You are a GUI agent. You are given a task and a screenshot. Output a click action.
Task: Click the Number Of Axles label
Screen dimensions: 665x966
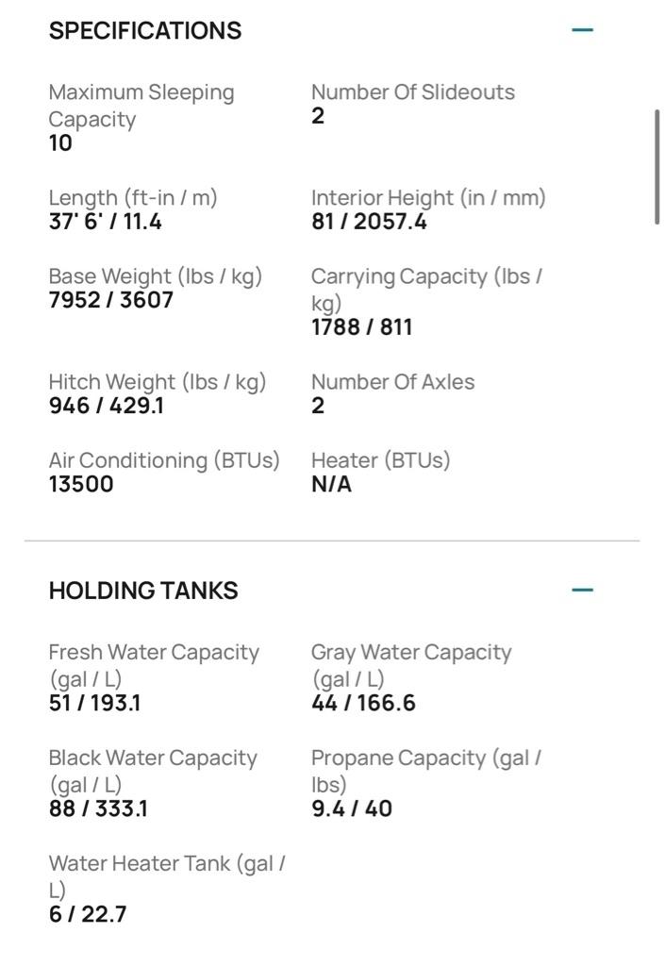click(x=393, y=382)
